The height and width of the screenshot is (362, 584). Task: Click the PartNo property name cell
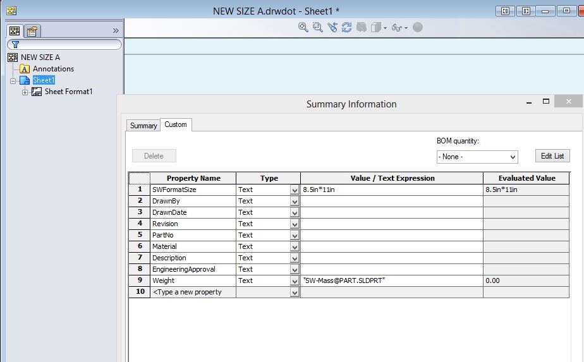pyautogui.click(x=193, y=235)
